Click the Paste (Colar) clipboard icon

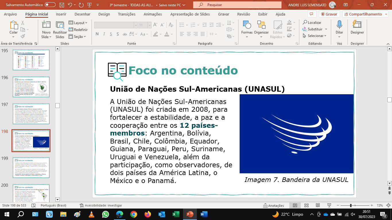coord(13,25)
